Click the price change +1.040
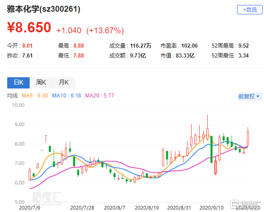The height and width of the screenshot is (212, 264). pyautogui.click(x=69, y=31)
